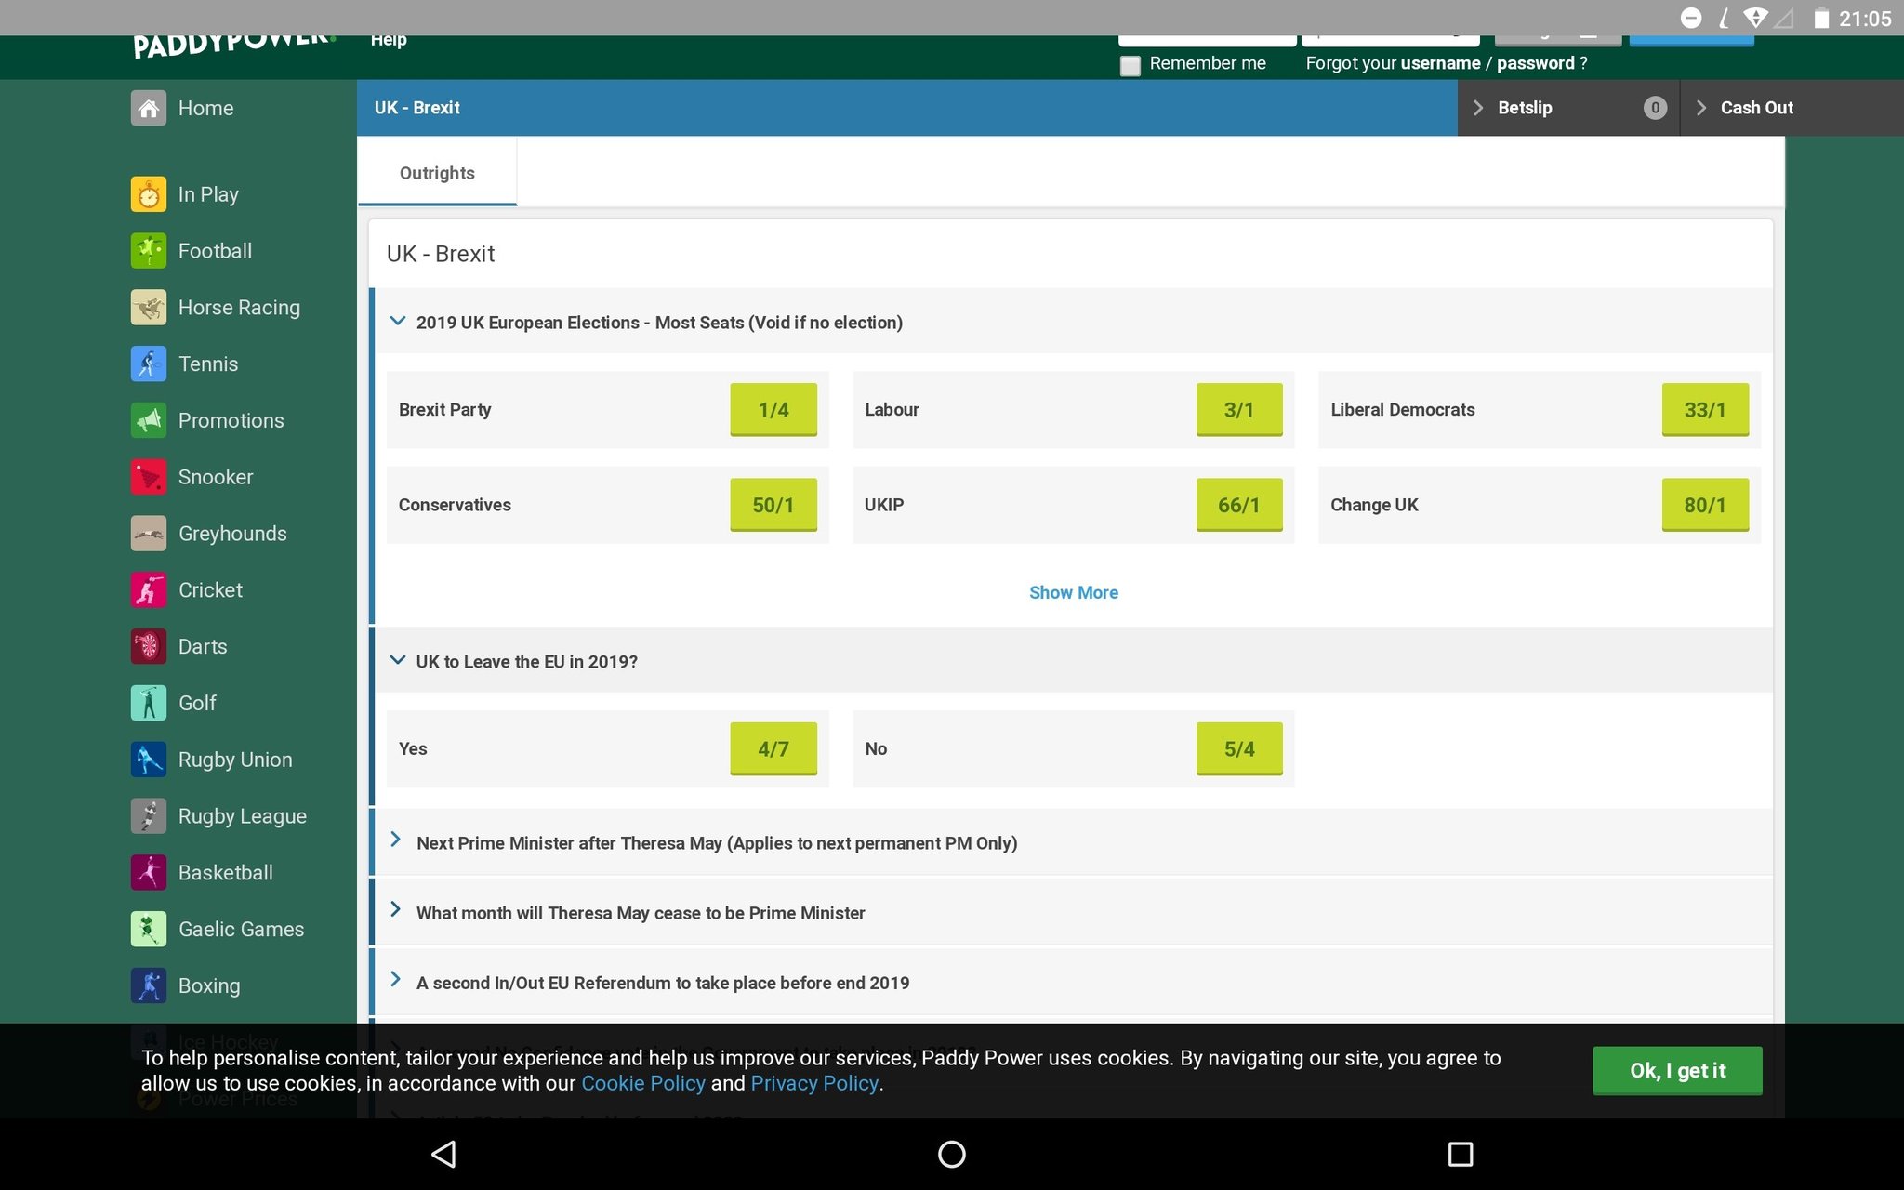Select the Gaelic Games icon
The width and height of the screenshot is (1904, 1190).
(149, 929)
